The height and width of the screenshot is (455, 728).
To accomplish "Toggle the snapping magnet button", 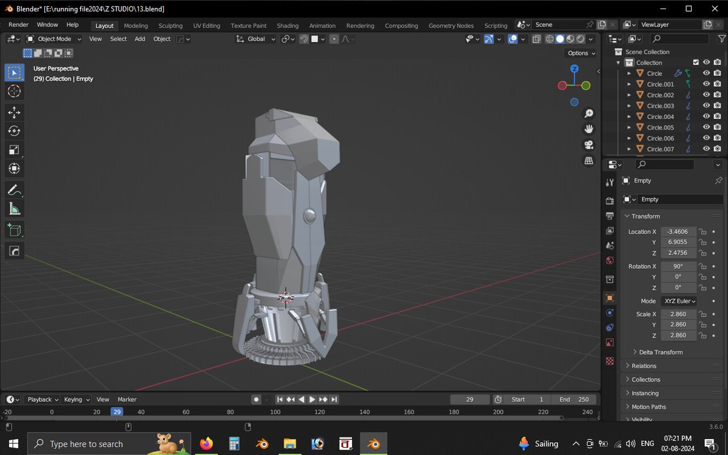I will point(304,39).
